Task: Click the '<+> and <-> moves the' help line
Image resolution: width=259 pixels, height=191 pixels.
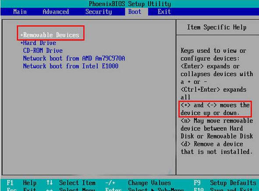Action: point(215,105)
